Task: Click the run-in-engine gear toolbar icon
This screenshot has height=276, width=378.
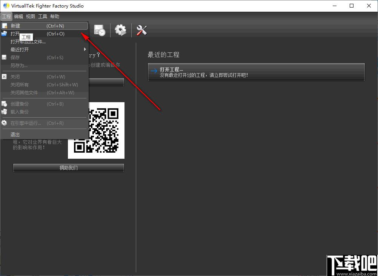Action: [x=120, y=31]
